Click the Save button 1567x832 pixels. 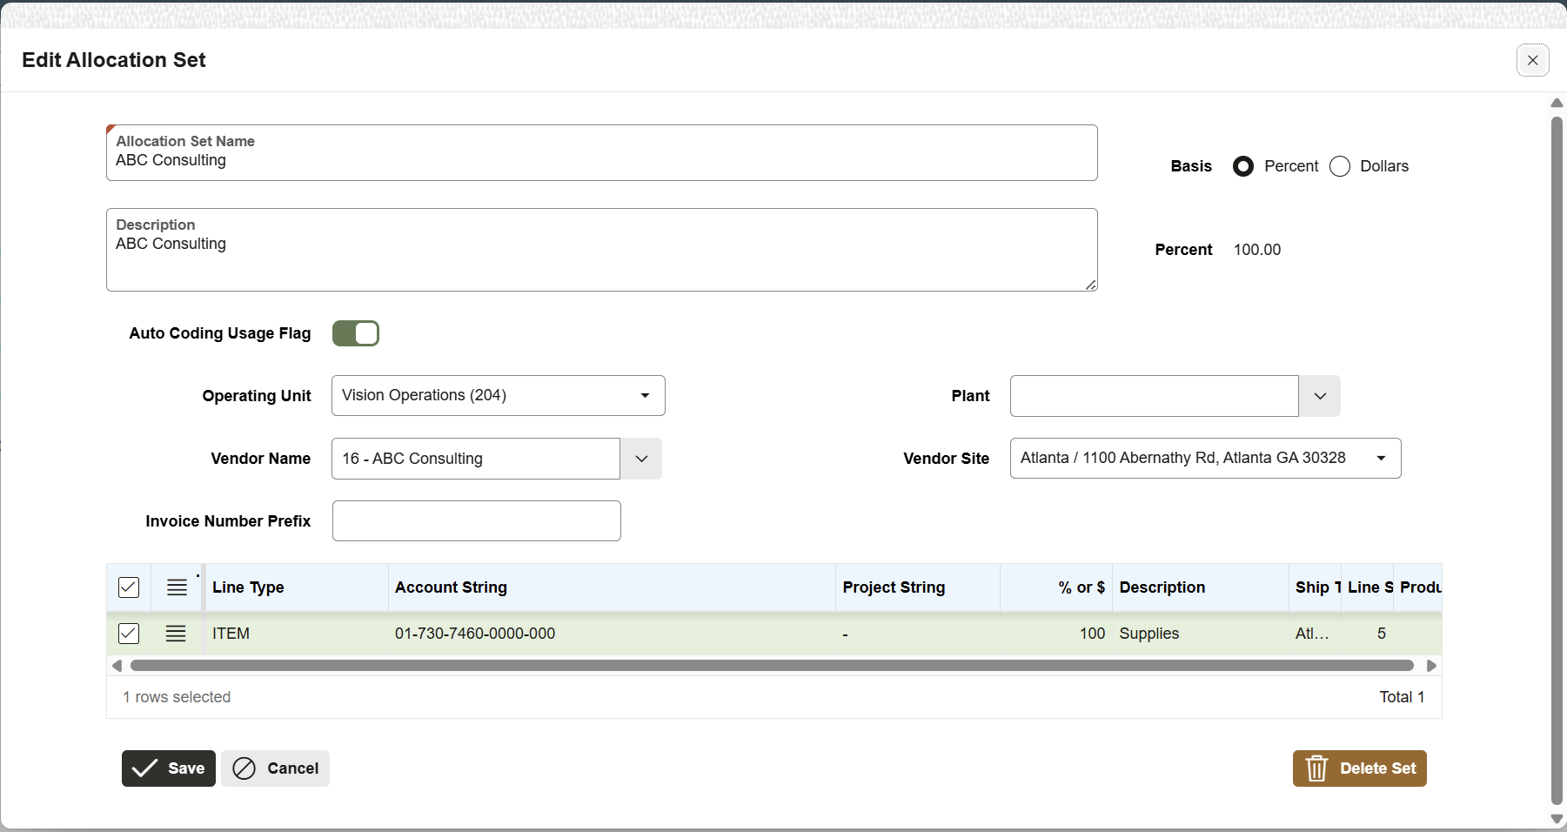[x=169, y=768]
